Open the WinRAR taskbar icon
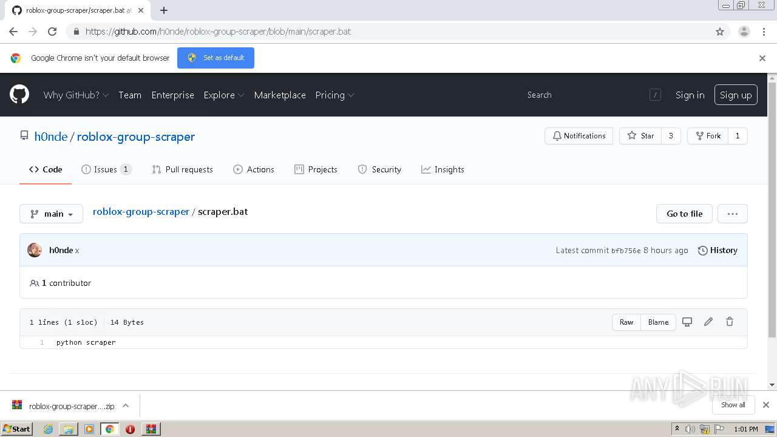This screenshot has width=777, height=437. pos(151,429)
